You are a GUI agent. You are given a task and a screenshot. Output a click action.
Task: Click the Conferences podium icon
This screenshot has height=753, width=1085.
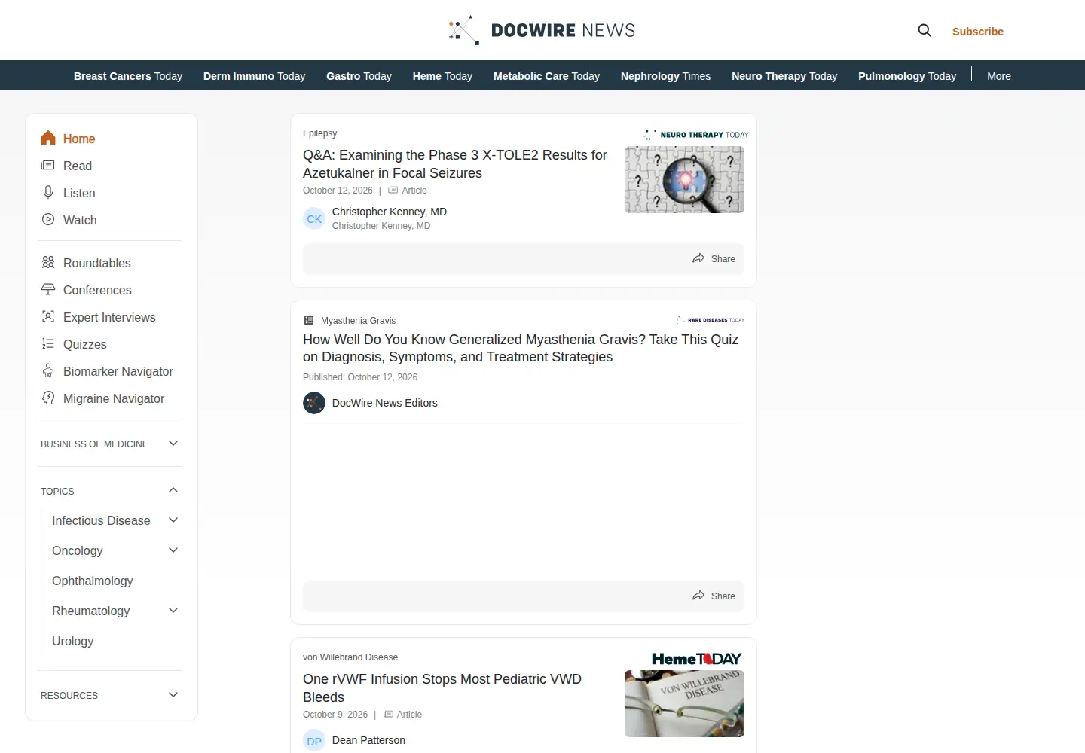tap(48, 289)
